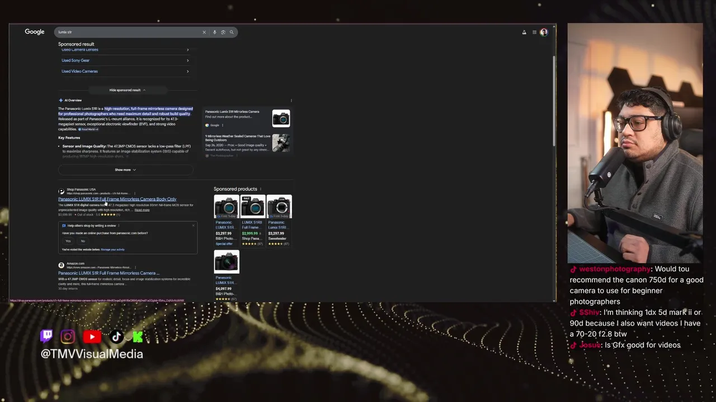Click the '@TMVVisualMedia' overlay text

click(92, 354)
